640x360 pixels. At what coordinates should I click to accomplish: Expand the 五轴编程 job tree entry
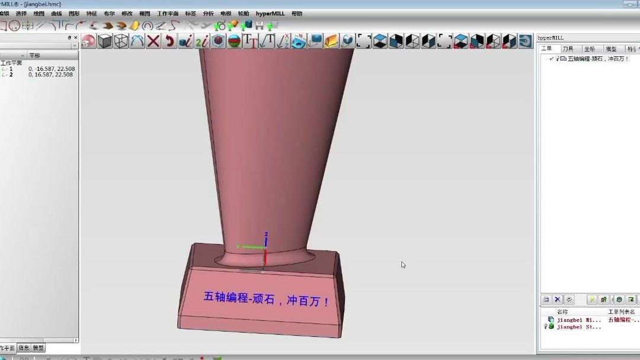click(545, 59)
